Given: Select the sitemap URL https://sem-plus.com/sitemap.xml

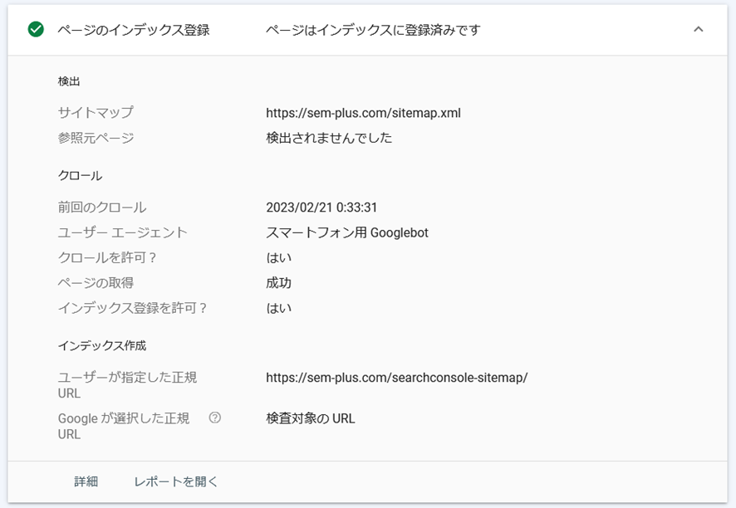Looking at the screenshot, I should [363, 113].
